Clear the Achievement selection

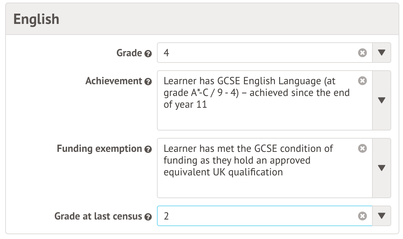[362, 81]
